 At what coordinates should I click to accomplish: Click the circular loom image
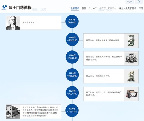point(131,76)
